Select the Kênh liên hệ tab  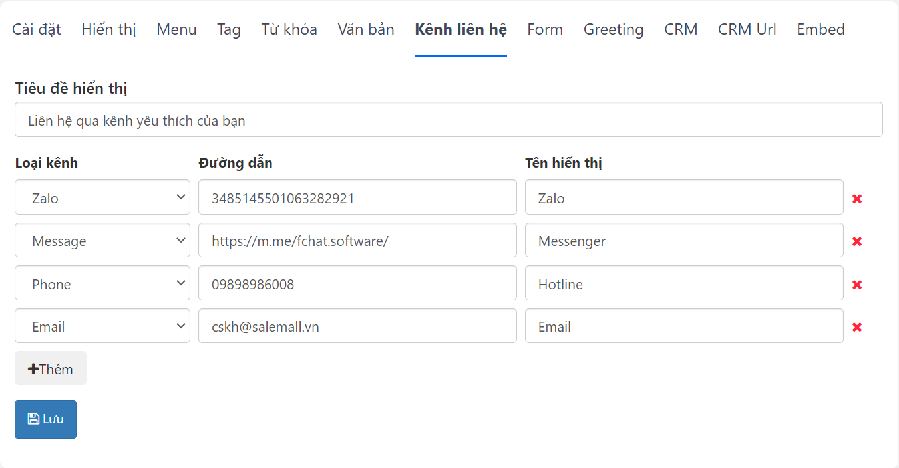(x=460, y=29)
